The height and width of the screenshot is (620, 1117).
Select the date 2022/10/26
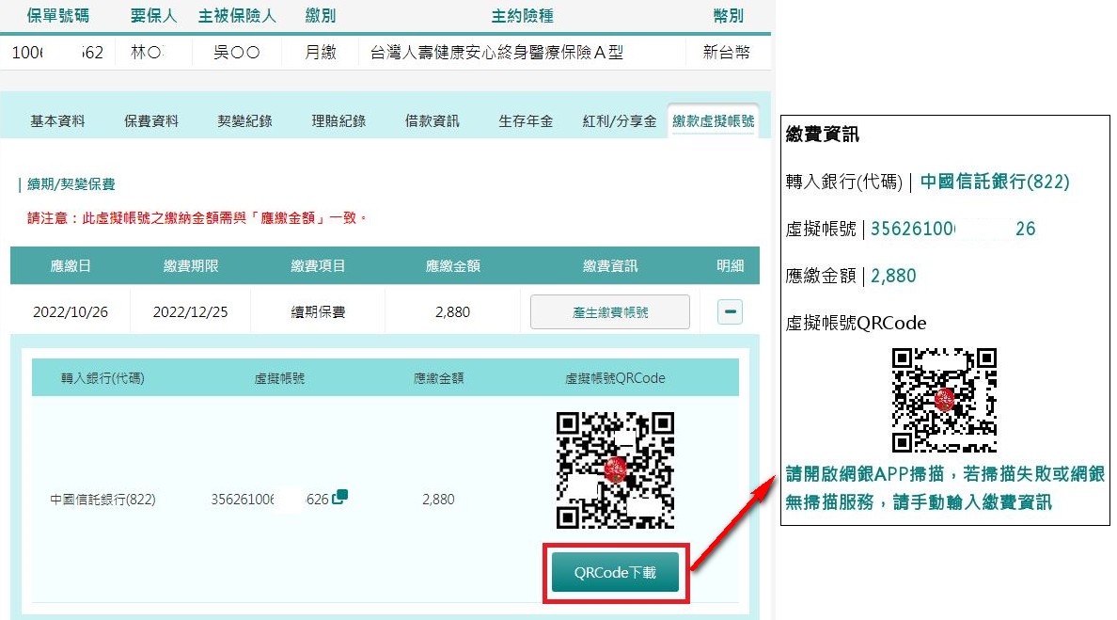[71, 312]
